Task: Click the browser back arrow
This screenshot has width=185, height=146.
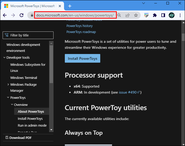Action: click(5, 15)
